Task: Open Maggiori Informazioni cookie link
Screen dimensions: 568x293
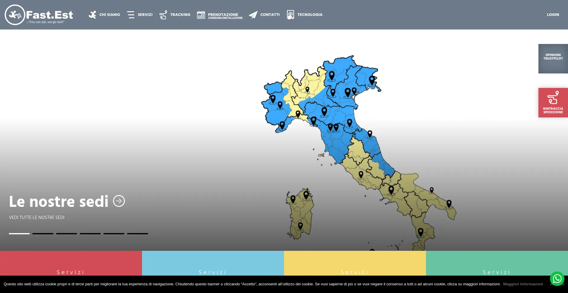Action: [x=523, y=284]
